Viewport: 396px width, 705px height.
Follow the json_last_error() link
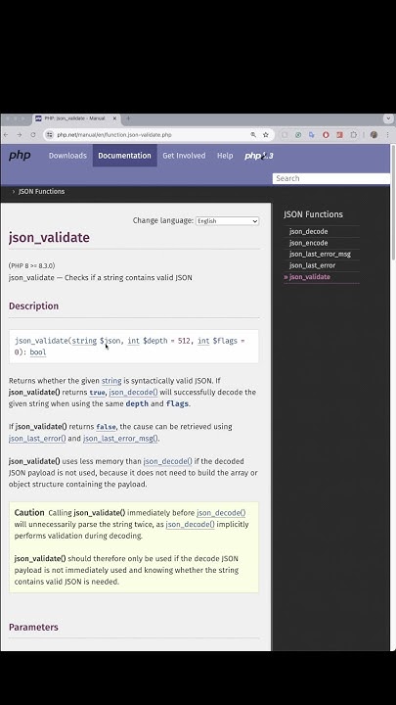tap(37, 439)
